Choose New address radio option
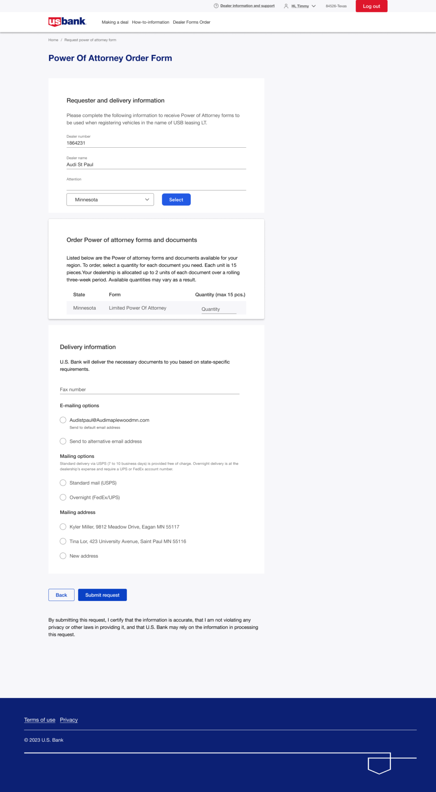 [x=63, y=556]
